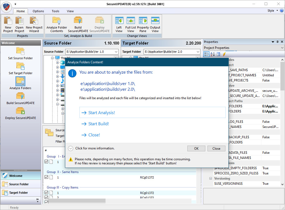Open the property pages icon
The width and height of the screenshot is (285, 210).
pos(218,54)
